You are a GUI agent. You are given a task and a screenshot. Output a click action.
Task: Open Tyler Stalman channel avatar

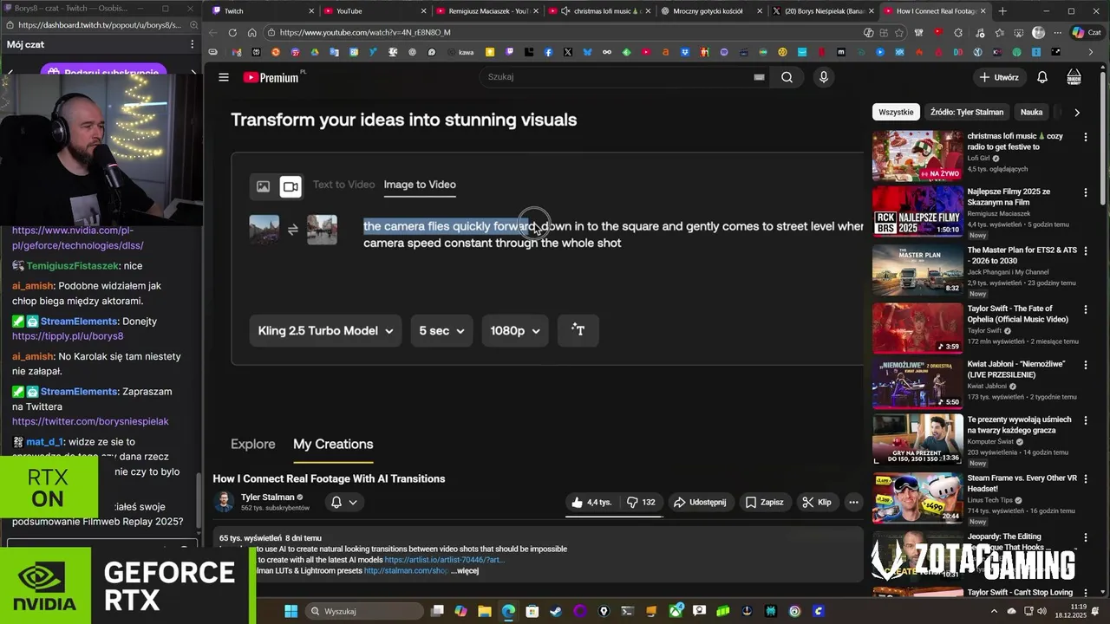click(x=224, y=502)
